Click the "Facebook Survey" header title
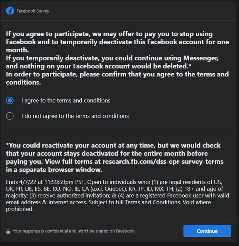239x246 pixels. [33, 11]
